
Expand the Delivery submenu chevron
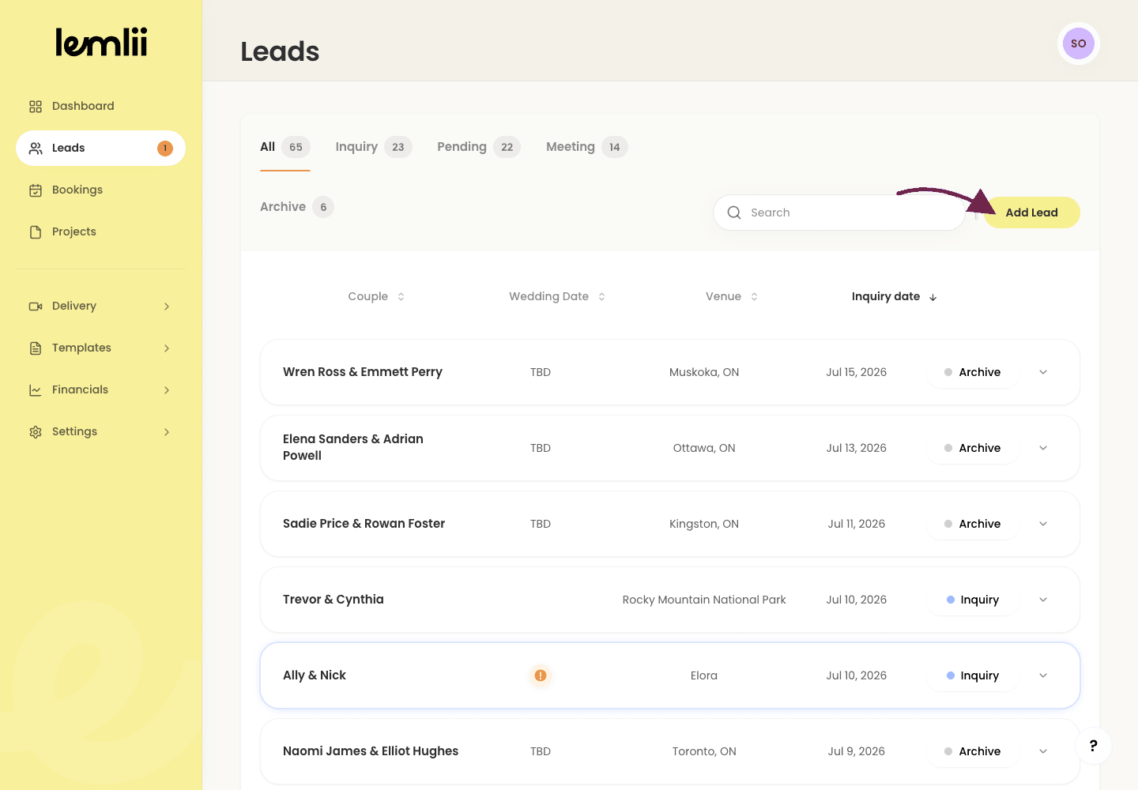(167, 306)
